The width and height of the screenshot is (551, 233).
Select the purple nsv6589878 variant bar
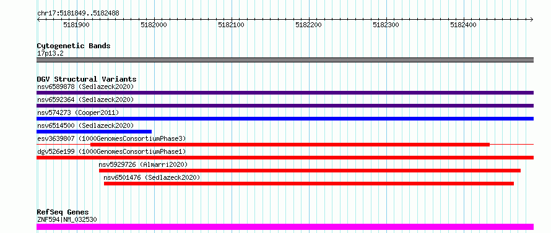click(x=285, y=93)
